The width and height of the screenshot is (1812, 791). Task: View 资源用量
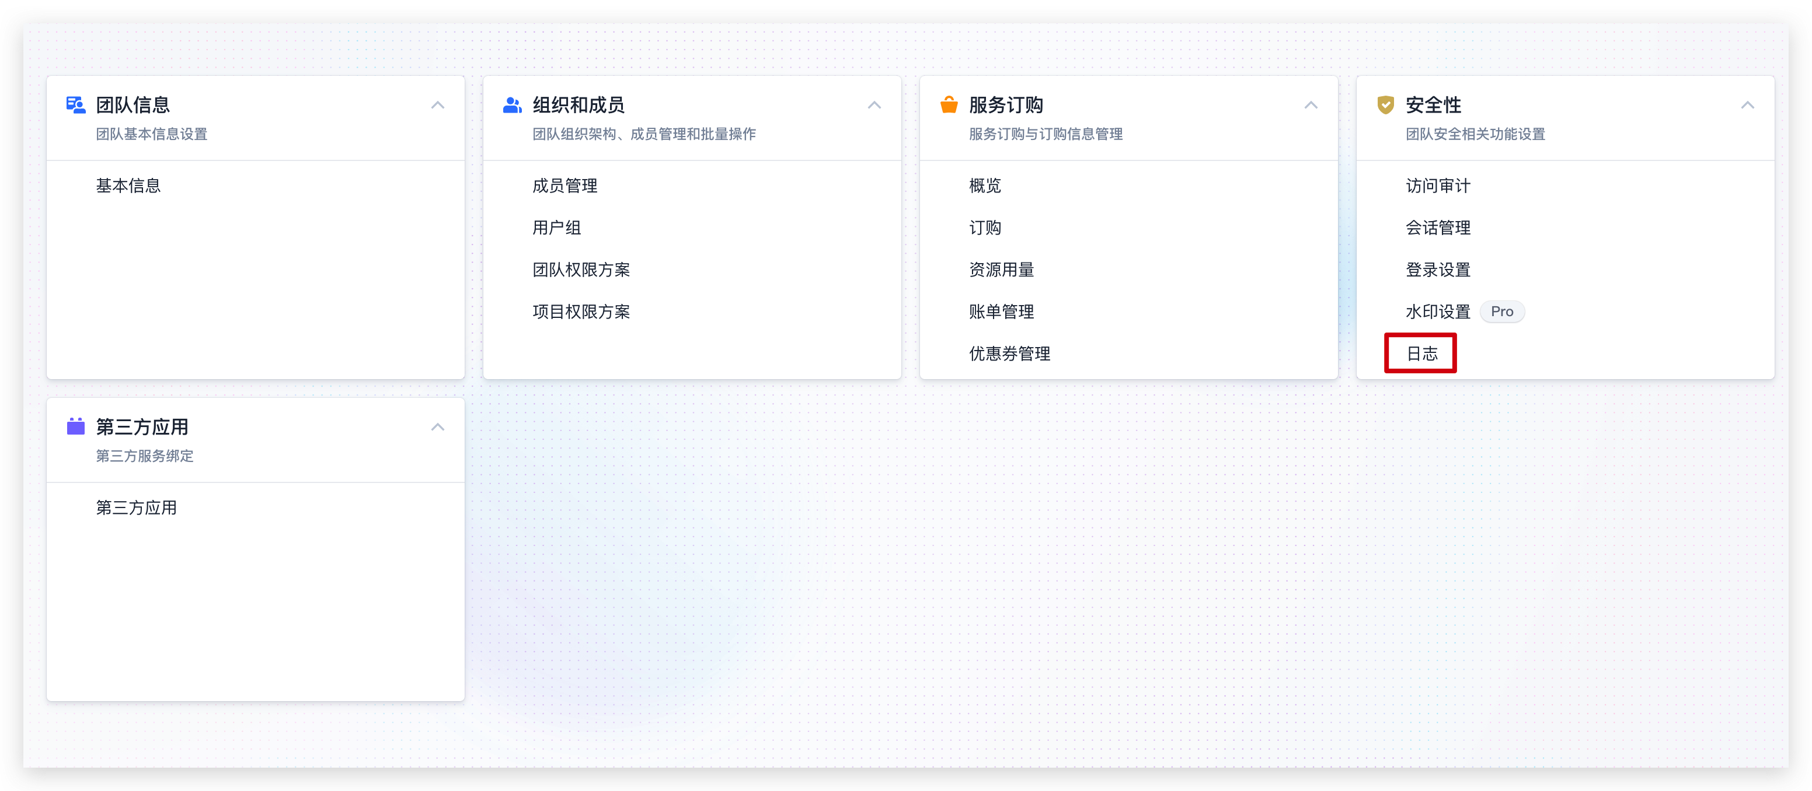[x=1001, y=270]
